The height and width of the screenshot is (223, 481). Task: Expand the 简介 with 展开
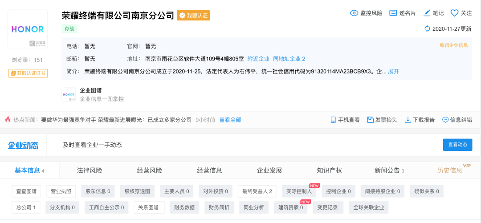393,72
